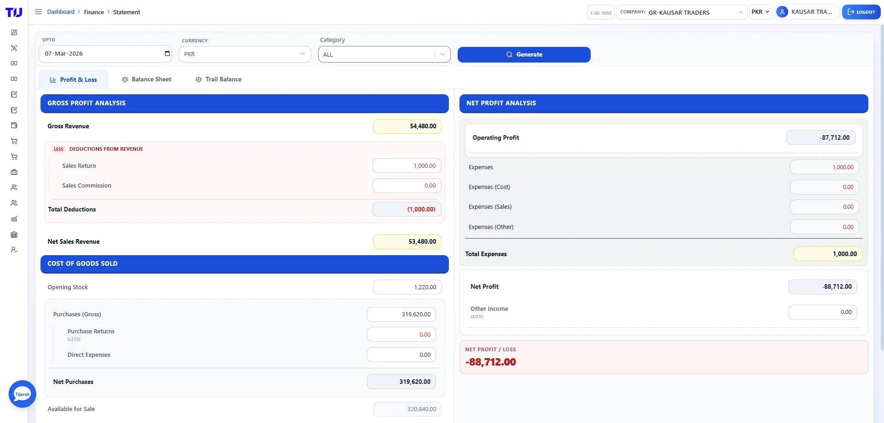This screenshot has width=884, height=423.
Task: Open the archive/reports icon in sidebar
Action: pyautogui.click(x=14, y=234)
